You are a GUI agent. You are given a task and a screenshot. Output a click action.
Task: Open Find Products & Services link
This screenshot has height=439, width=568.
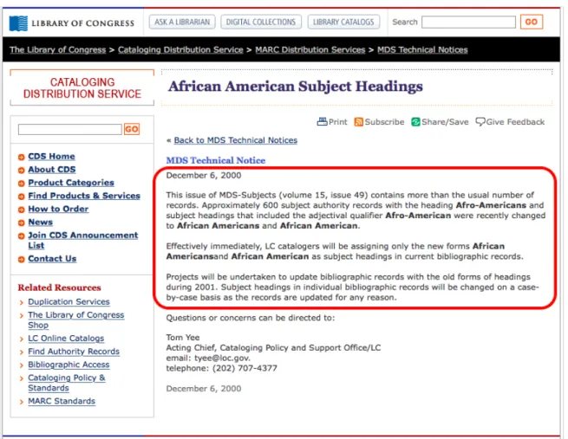[84, 196]
